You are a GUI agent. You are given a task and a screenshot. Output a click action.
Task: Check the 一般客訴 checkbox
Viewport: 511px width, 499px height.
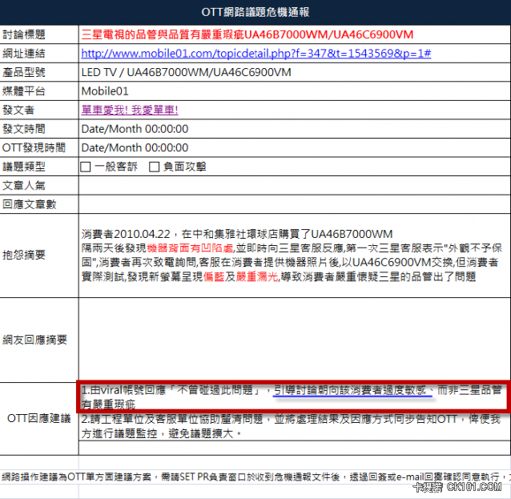point(86,167)
